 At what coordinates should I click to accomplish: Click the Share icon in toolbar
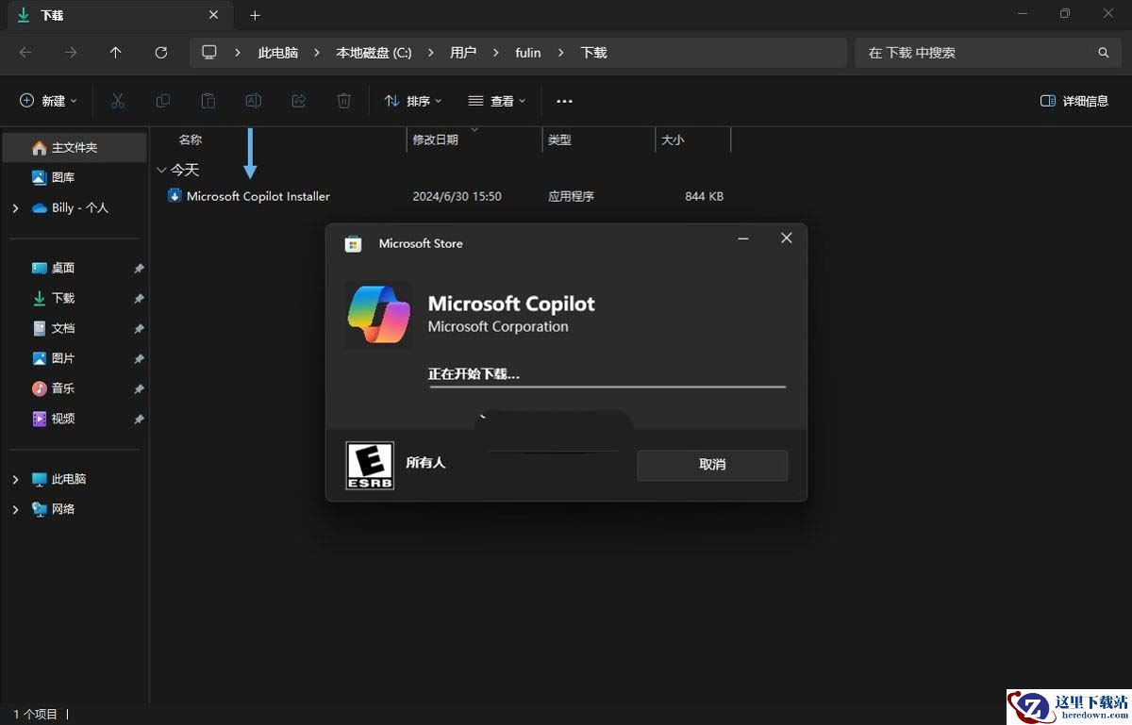click(299, 101)
